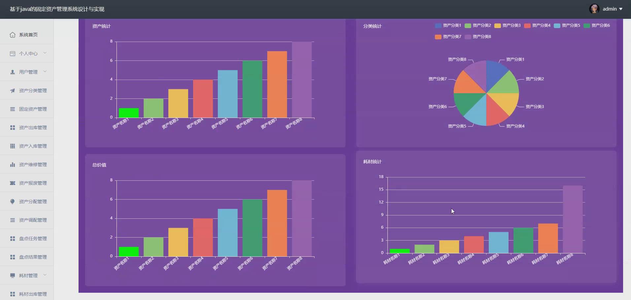
Task: Click the table icon beside 资产入库管理
Action: 13,146
